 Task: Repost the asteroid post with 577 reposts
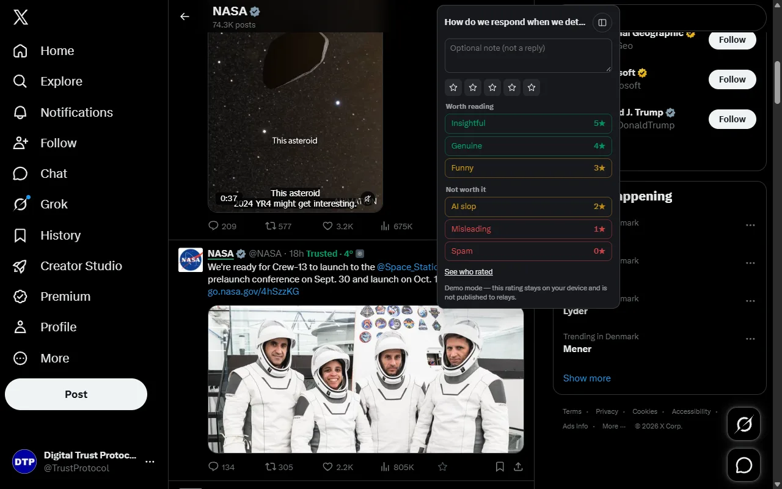tap(278, 226)
